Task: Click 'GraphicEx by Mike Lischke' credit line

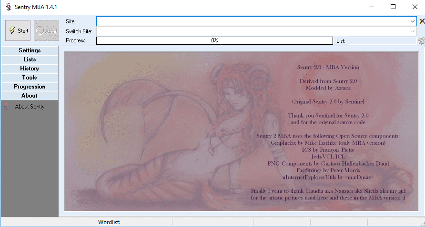Action: click(x=328, y=143)
